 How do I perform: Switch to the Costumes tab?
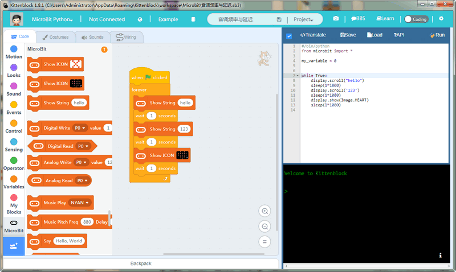(x=55, y=37)
